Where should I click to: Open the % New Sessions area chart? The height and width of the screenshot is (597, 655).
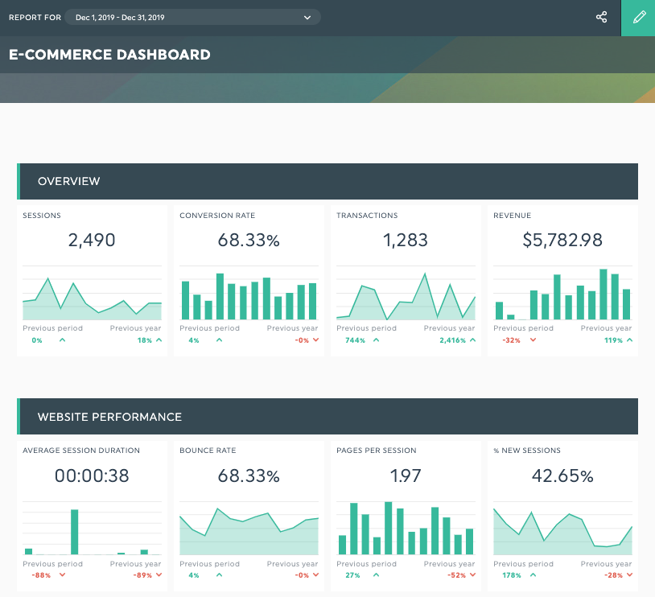coord(562,529)
